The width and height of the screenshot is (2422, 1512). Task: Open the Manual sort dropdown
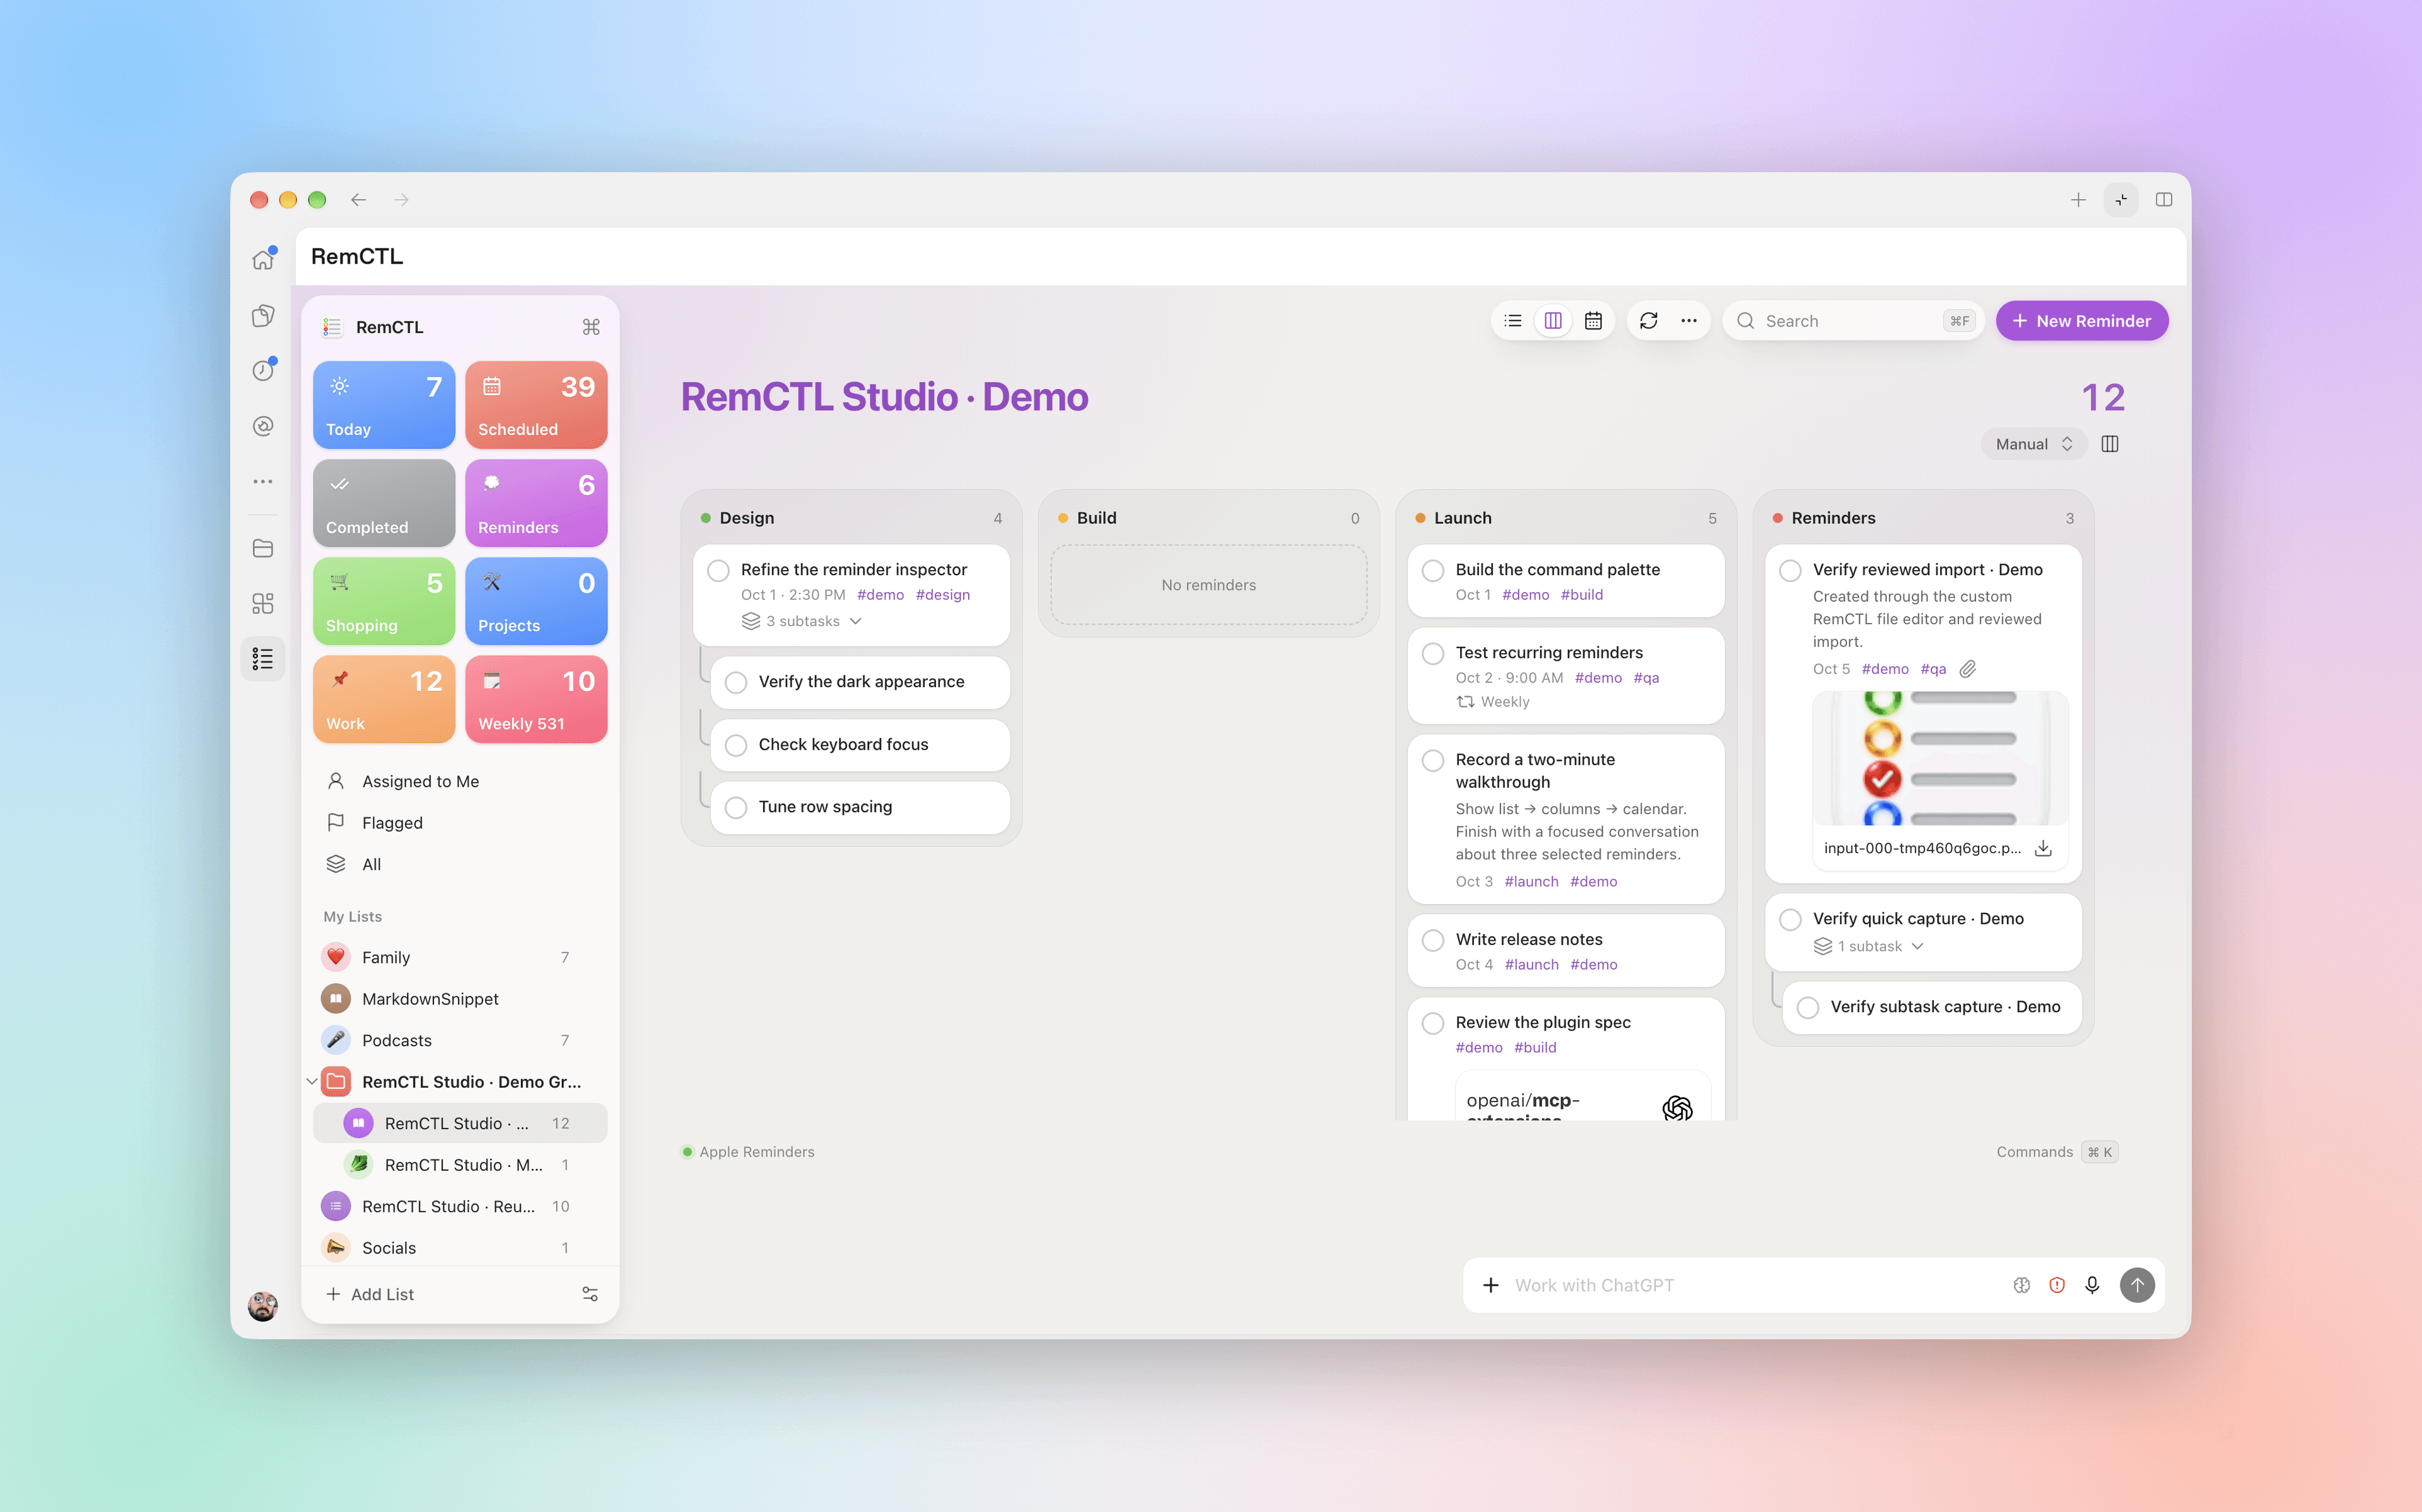2033,444
